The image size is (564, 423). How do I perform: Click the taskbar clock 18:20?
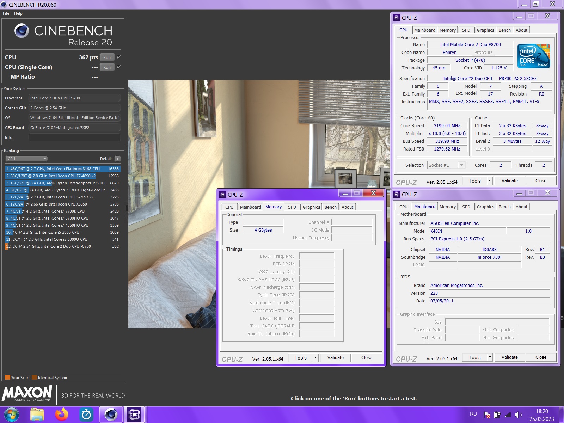click(x=542, y=411)
